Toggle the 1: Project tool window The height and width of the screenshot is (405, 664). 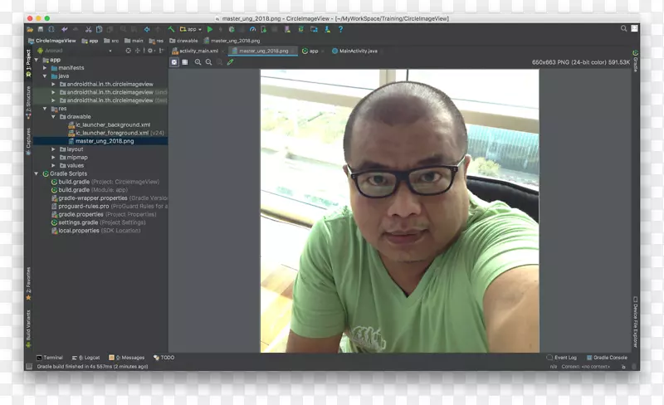point(28,63)
